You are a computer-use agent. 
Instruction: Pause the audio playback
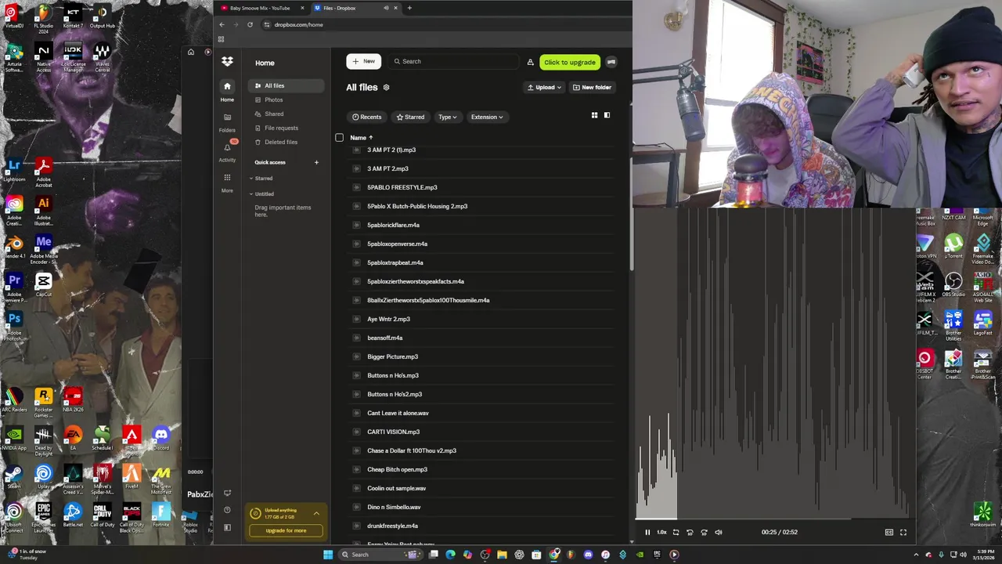647,532
